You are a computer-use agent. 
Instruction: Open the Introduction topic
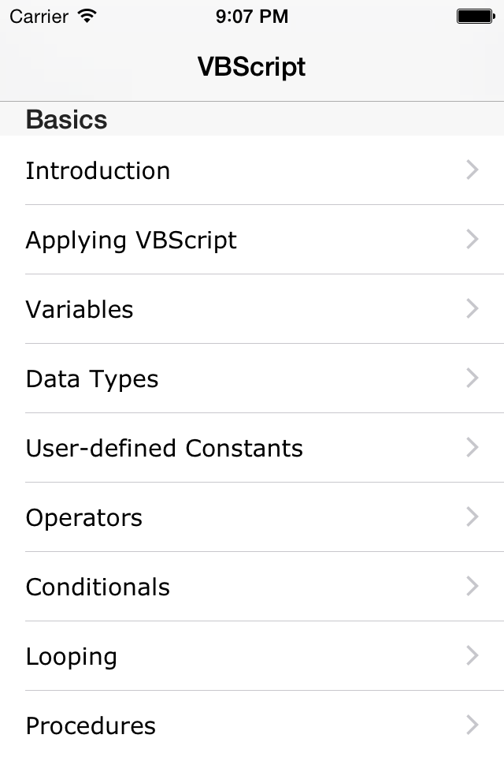coord(98,170)
